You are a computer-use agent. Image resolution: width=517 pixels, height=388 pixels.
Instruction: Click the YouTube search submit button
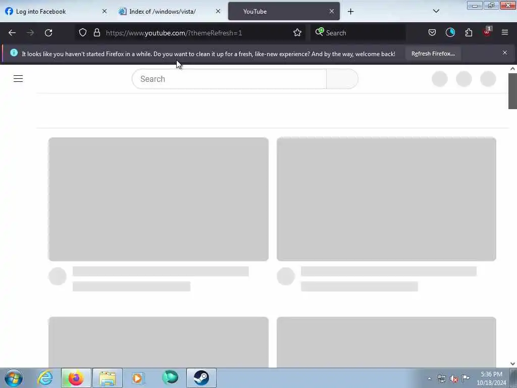point(342,79)
